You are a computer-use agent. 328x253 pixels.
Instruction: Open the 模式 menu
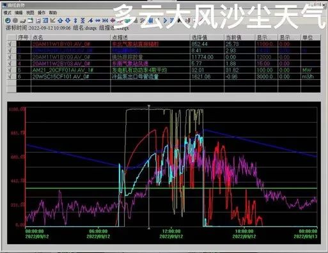click(7, 13)
